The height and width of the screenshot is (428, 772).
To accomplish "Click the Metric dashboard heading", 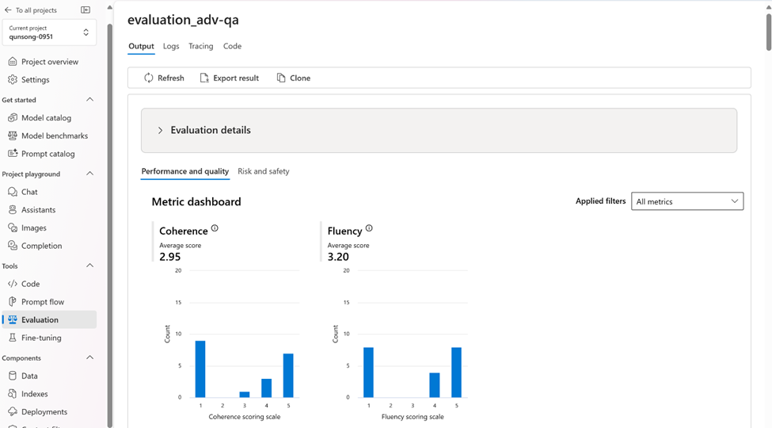I will coord(196,201).
